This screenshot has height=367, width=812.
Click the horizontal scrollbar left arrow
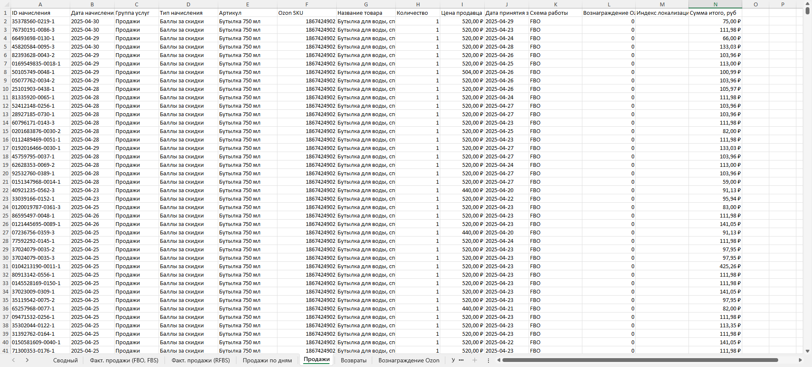499,360
